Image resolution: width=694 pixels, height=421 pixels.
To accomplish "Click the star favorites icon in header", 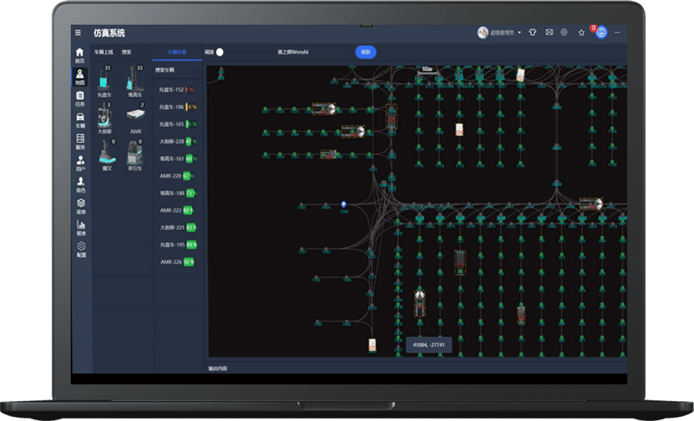I will (581, 33).
